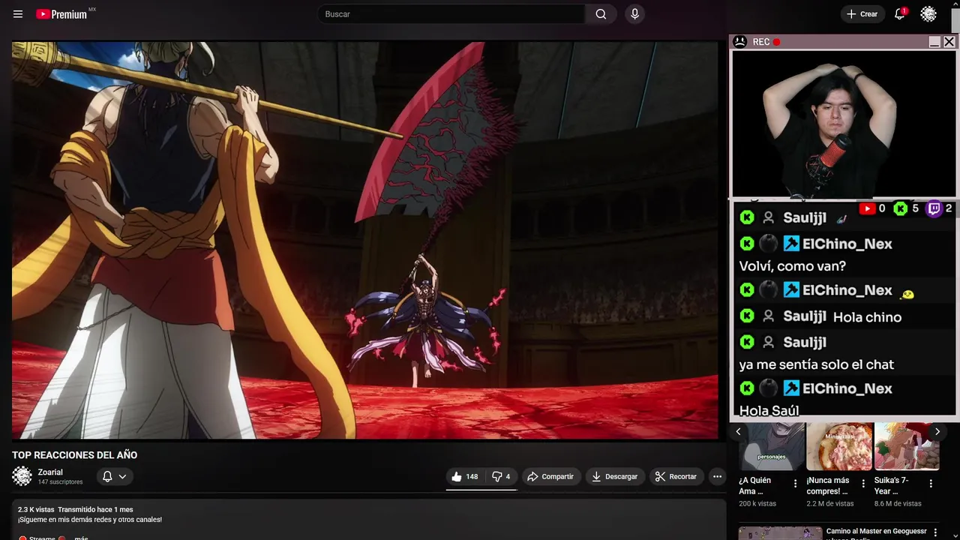Click the 2.3 K vistas text

pos(36,509)
